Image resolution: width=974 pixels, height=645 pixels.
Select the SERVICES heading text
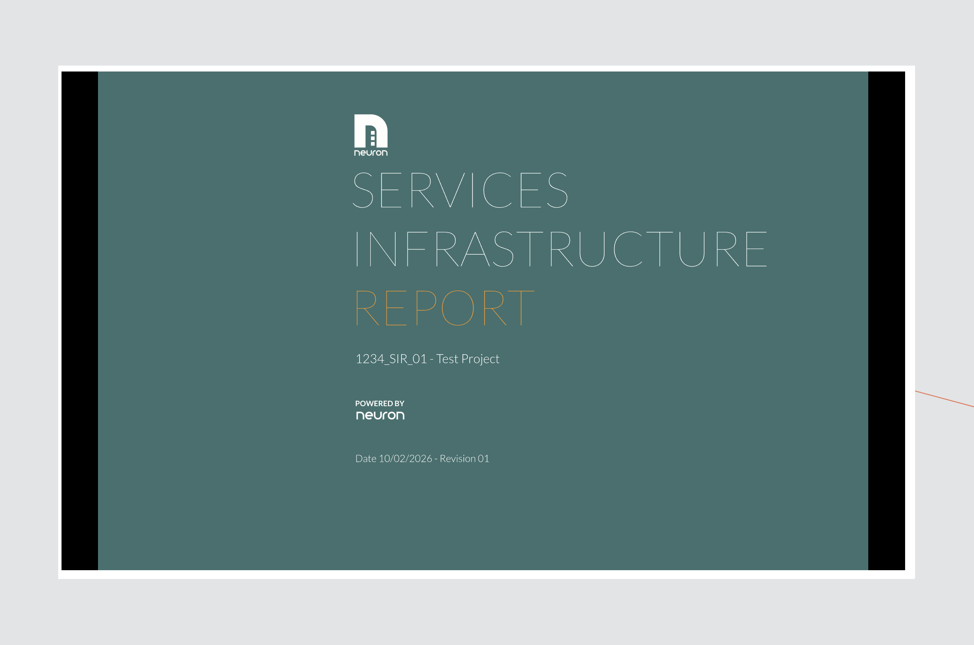click(x=460, y=191)
